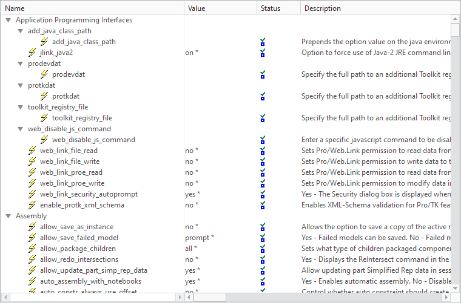
Task: Click lightning icon beside allow_update_part_simp_rep_data
Action: pos(32,270)
